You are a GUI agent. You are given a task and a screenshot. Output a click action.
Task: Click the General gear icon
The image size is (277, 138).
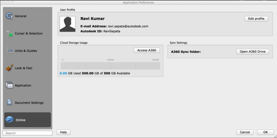tap(9, 16)
